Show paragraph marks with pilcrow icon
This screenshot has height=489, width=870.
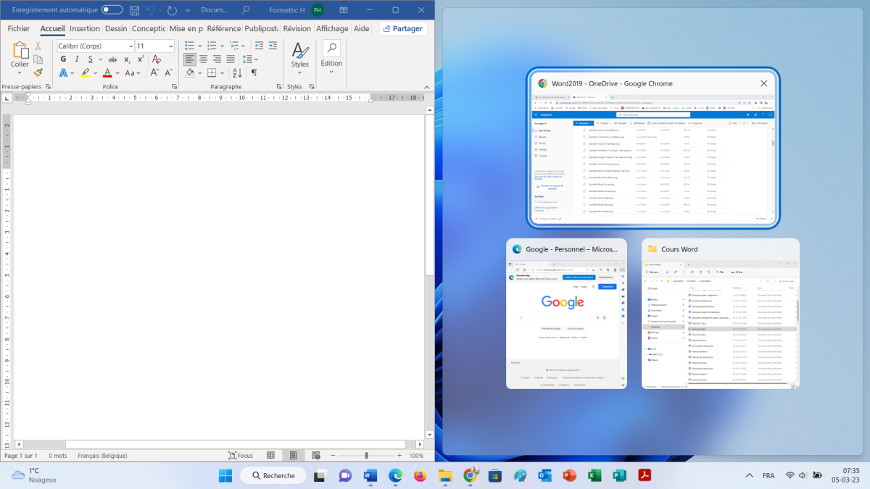click(x=254, y=72)
